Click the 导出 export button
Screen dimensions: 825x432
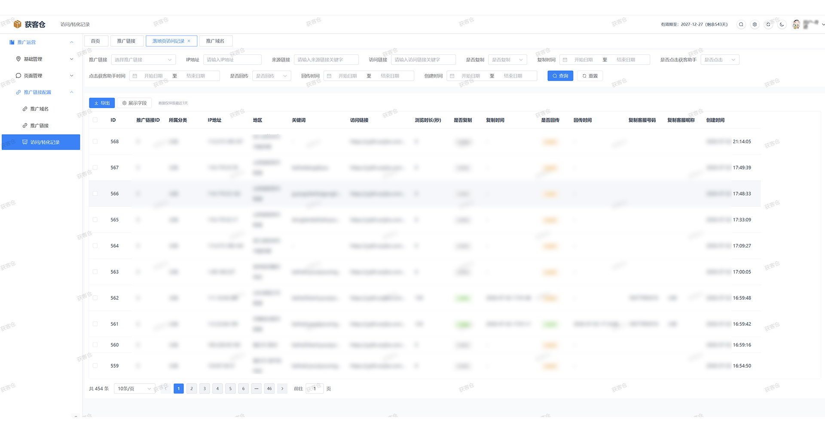click(x=102, y=103)
